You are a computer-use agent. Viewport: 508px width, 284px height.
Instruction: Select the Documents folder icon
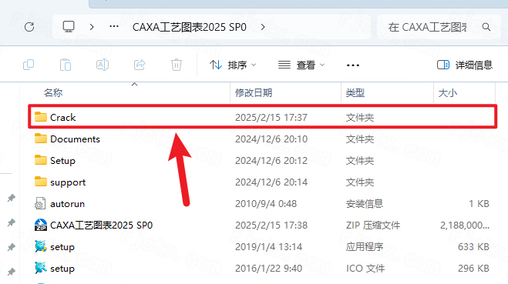point(41,139)
